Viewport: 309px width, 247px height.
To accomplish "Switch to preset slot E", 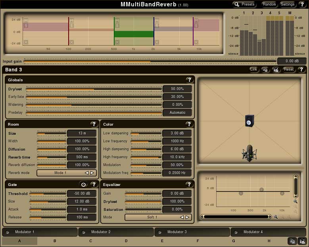I will 162,241.
